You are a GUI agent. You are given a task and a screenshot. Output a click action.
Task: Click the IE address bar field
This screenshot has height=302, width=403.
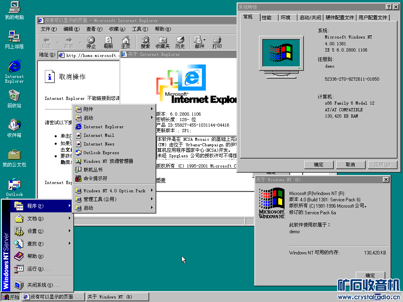89,55
